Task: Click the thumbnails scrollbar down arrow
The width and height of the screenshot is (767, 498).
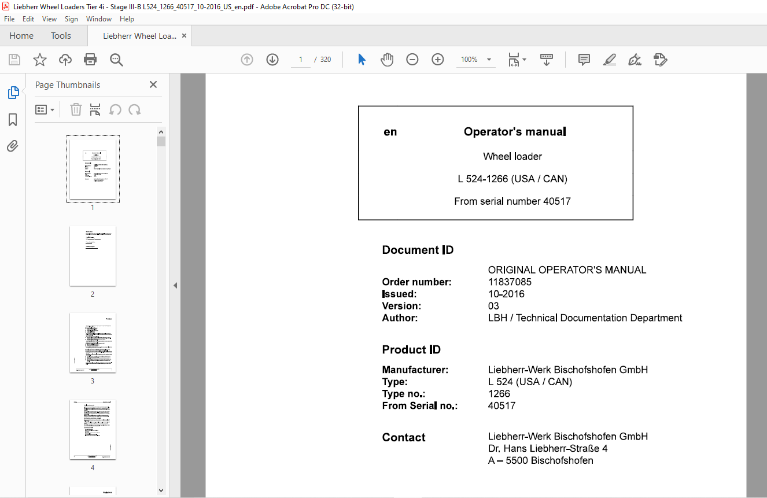Action: click(161, 490)
